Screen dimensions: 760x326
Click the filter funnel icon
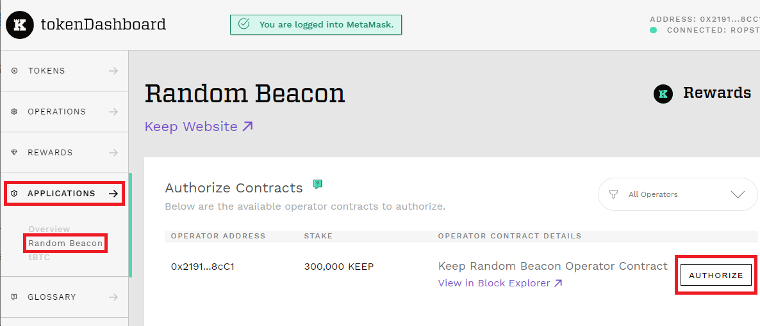613,194
